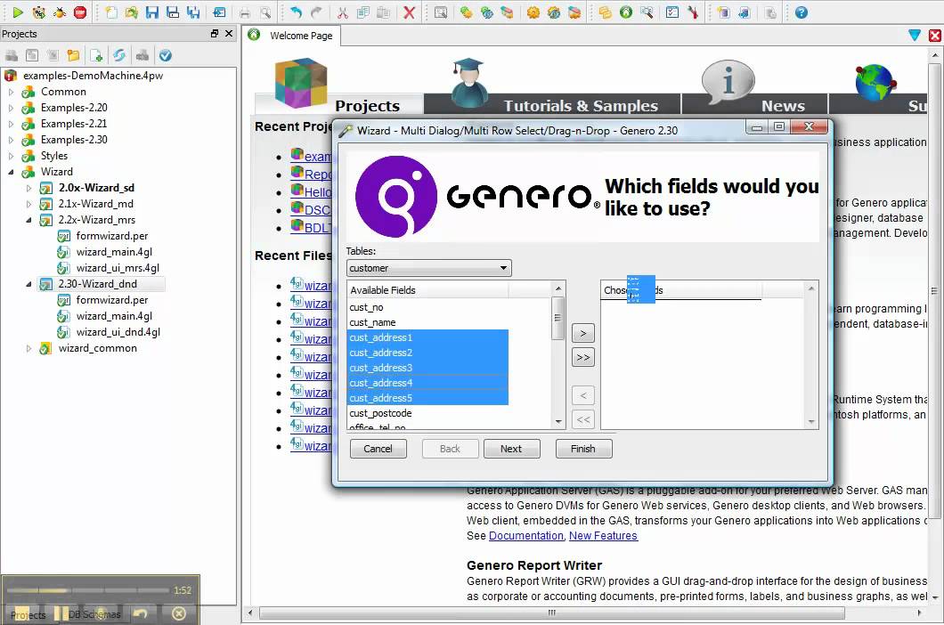
Task: Click the red Stop sign toolbar icon
Action: 79,12
